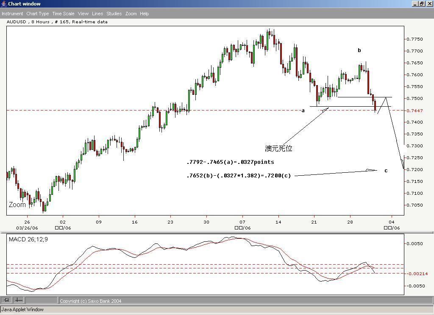Open the Chart Type dropdown
Image resolution: width=434 pixels, height=315 pixels.
click(37, 14)
